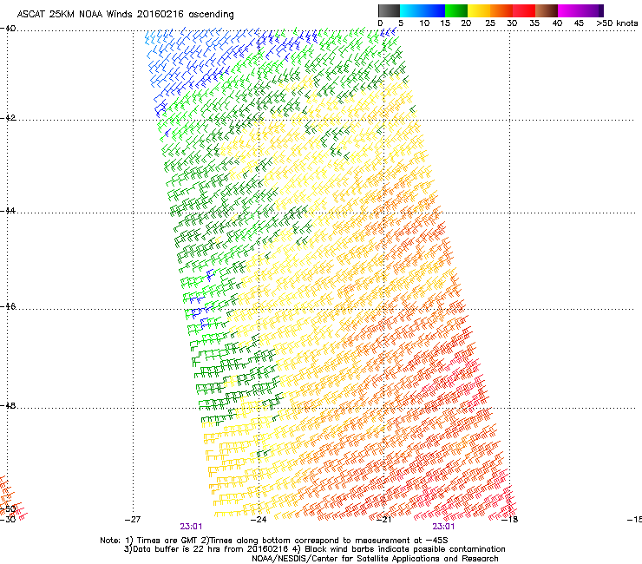The width and height of the screenshot is (642, 564).
Task: Click the gray 0-5 knots legend swatch
Action: coord(389,10)
